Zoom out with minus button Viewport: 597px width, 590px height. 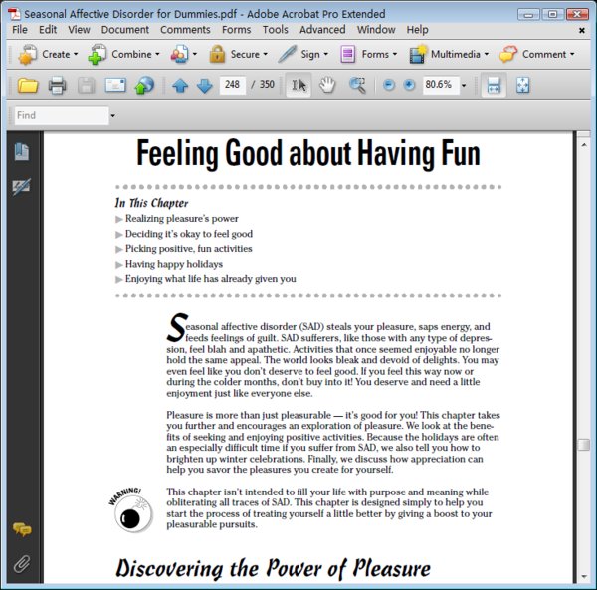click(x=389, y=85)
